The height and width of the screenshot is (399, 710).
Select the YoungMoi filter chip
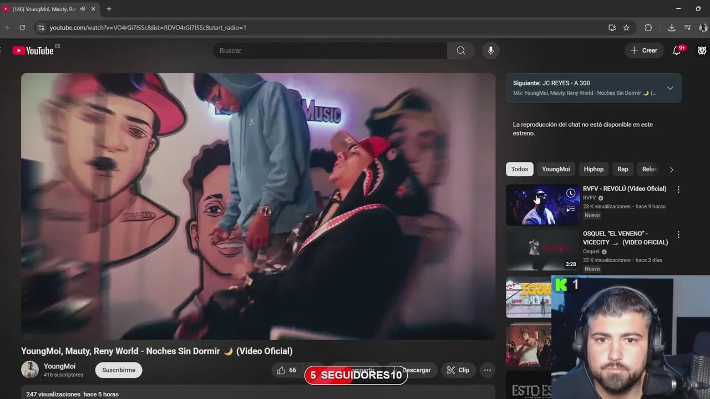[556, 170]
